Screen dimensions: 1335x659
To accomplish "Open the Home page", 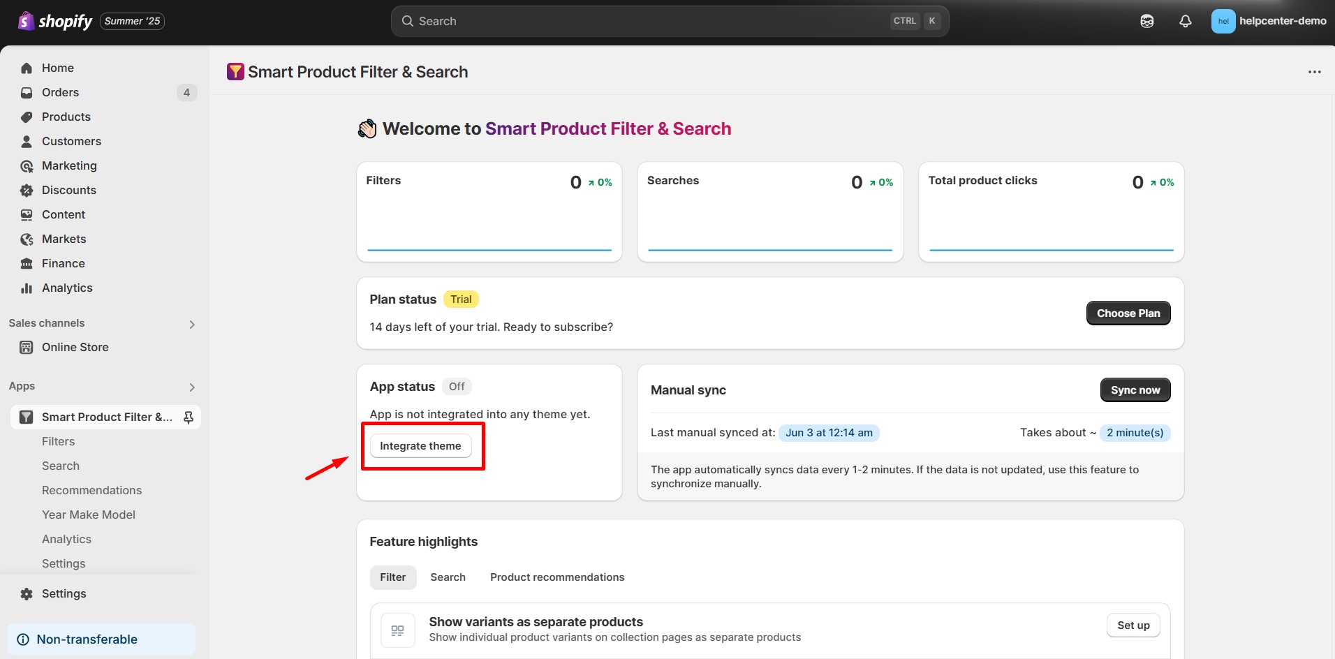I will (57, 68).
